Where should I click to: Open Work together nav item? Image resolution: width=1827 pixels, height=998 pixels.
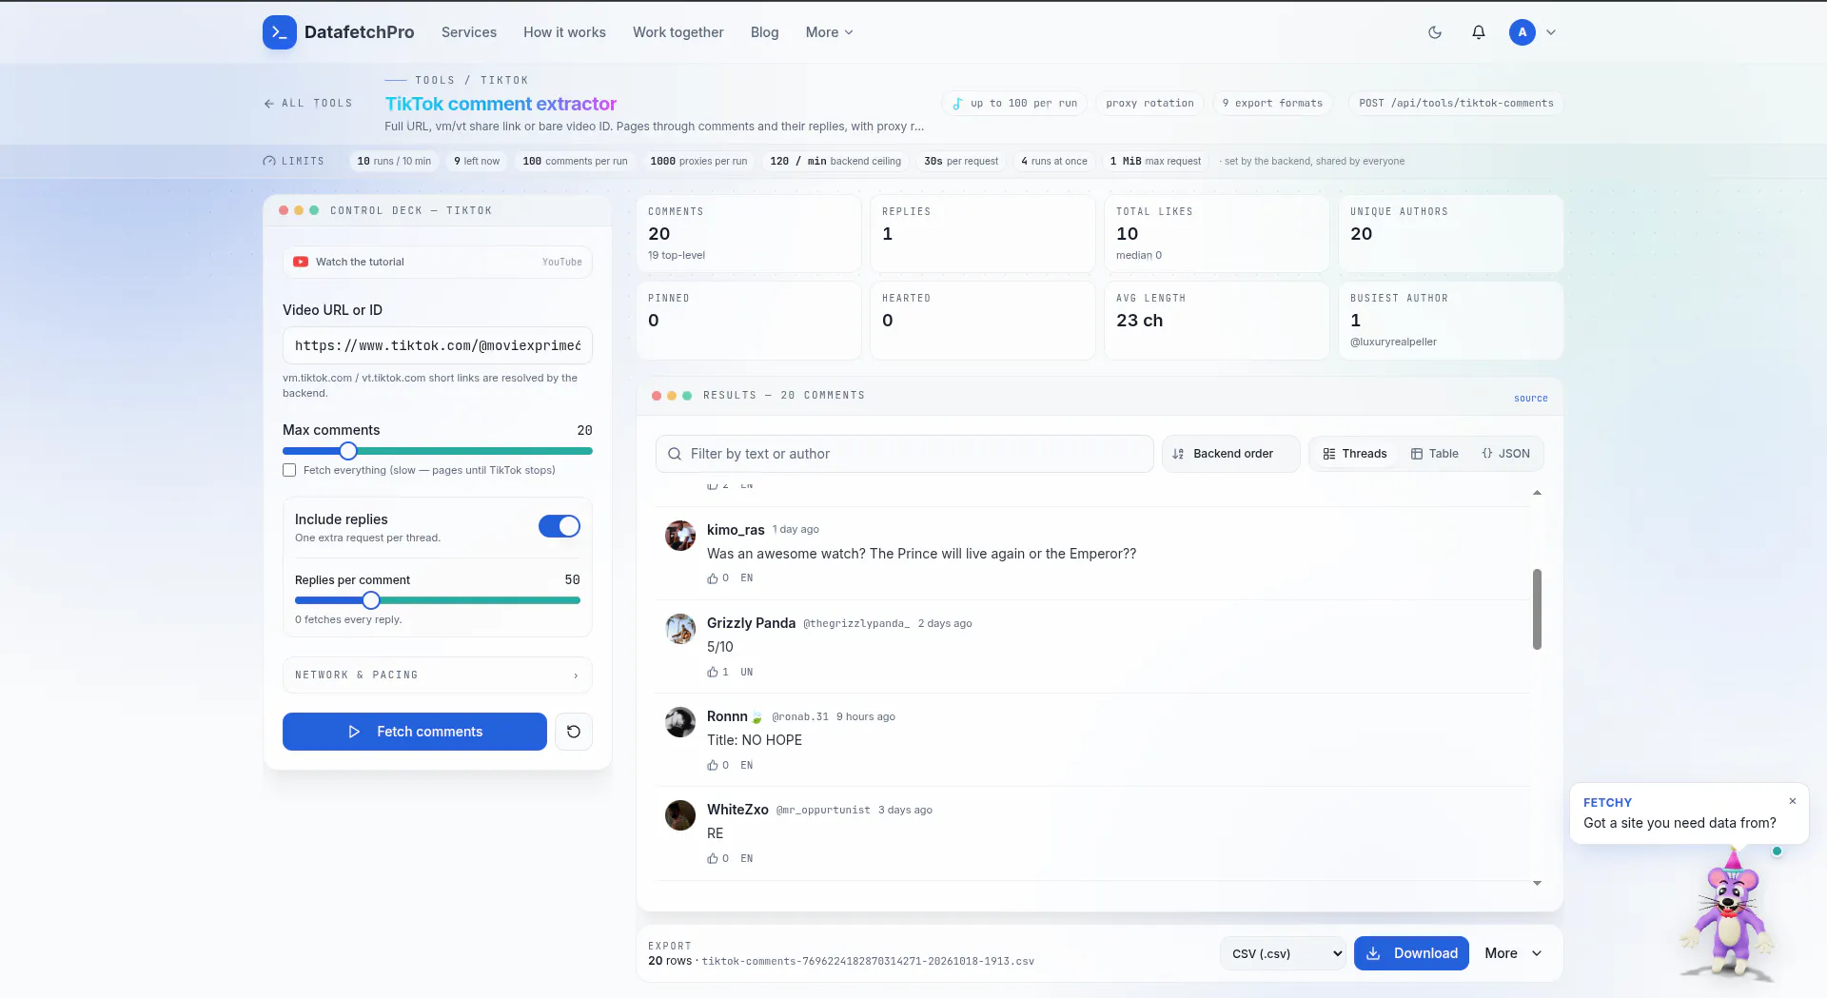(678, 32)
